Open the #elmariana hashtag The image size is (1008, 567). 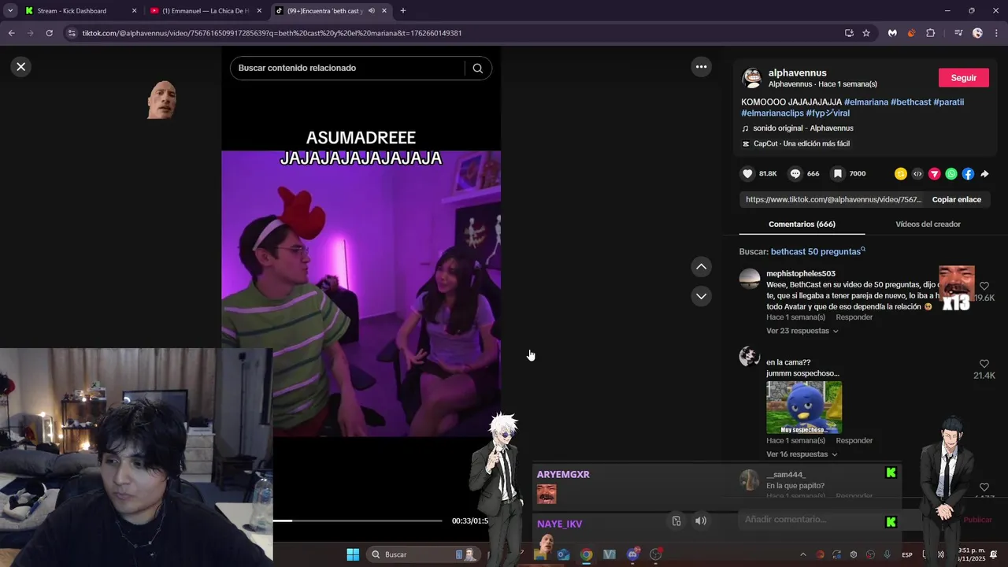pyautogui.click(x=865, y=102)
